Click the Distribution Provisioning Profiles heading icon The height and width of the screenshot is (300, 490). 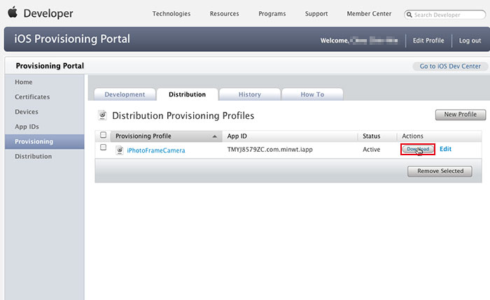click(x=102, y=115)
